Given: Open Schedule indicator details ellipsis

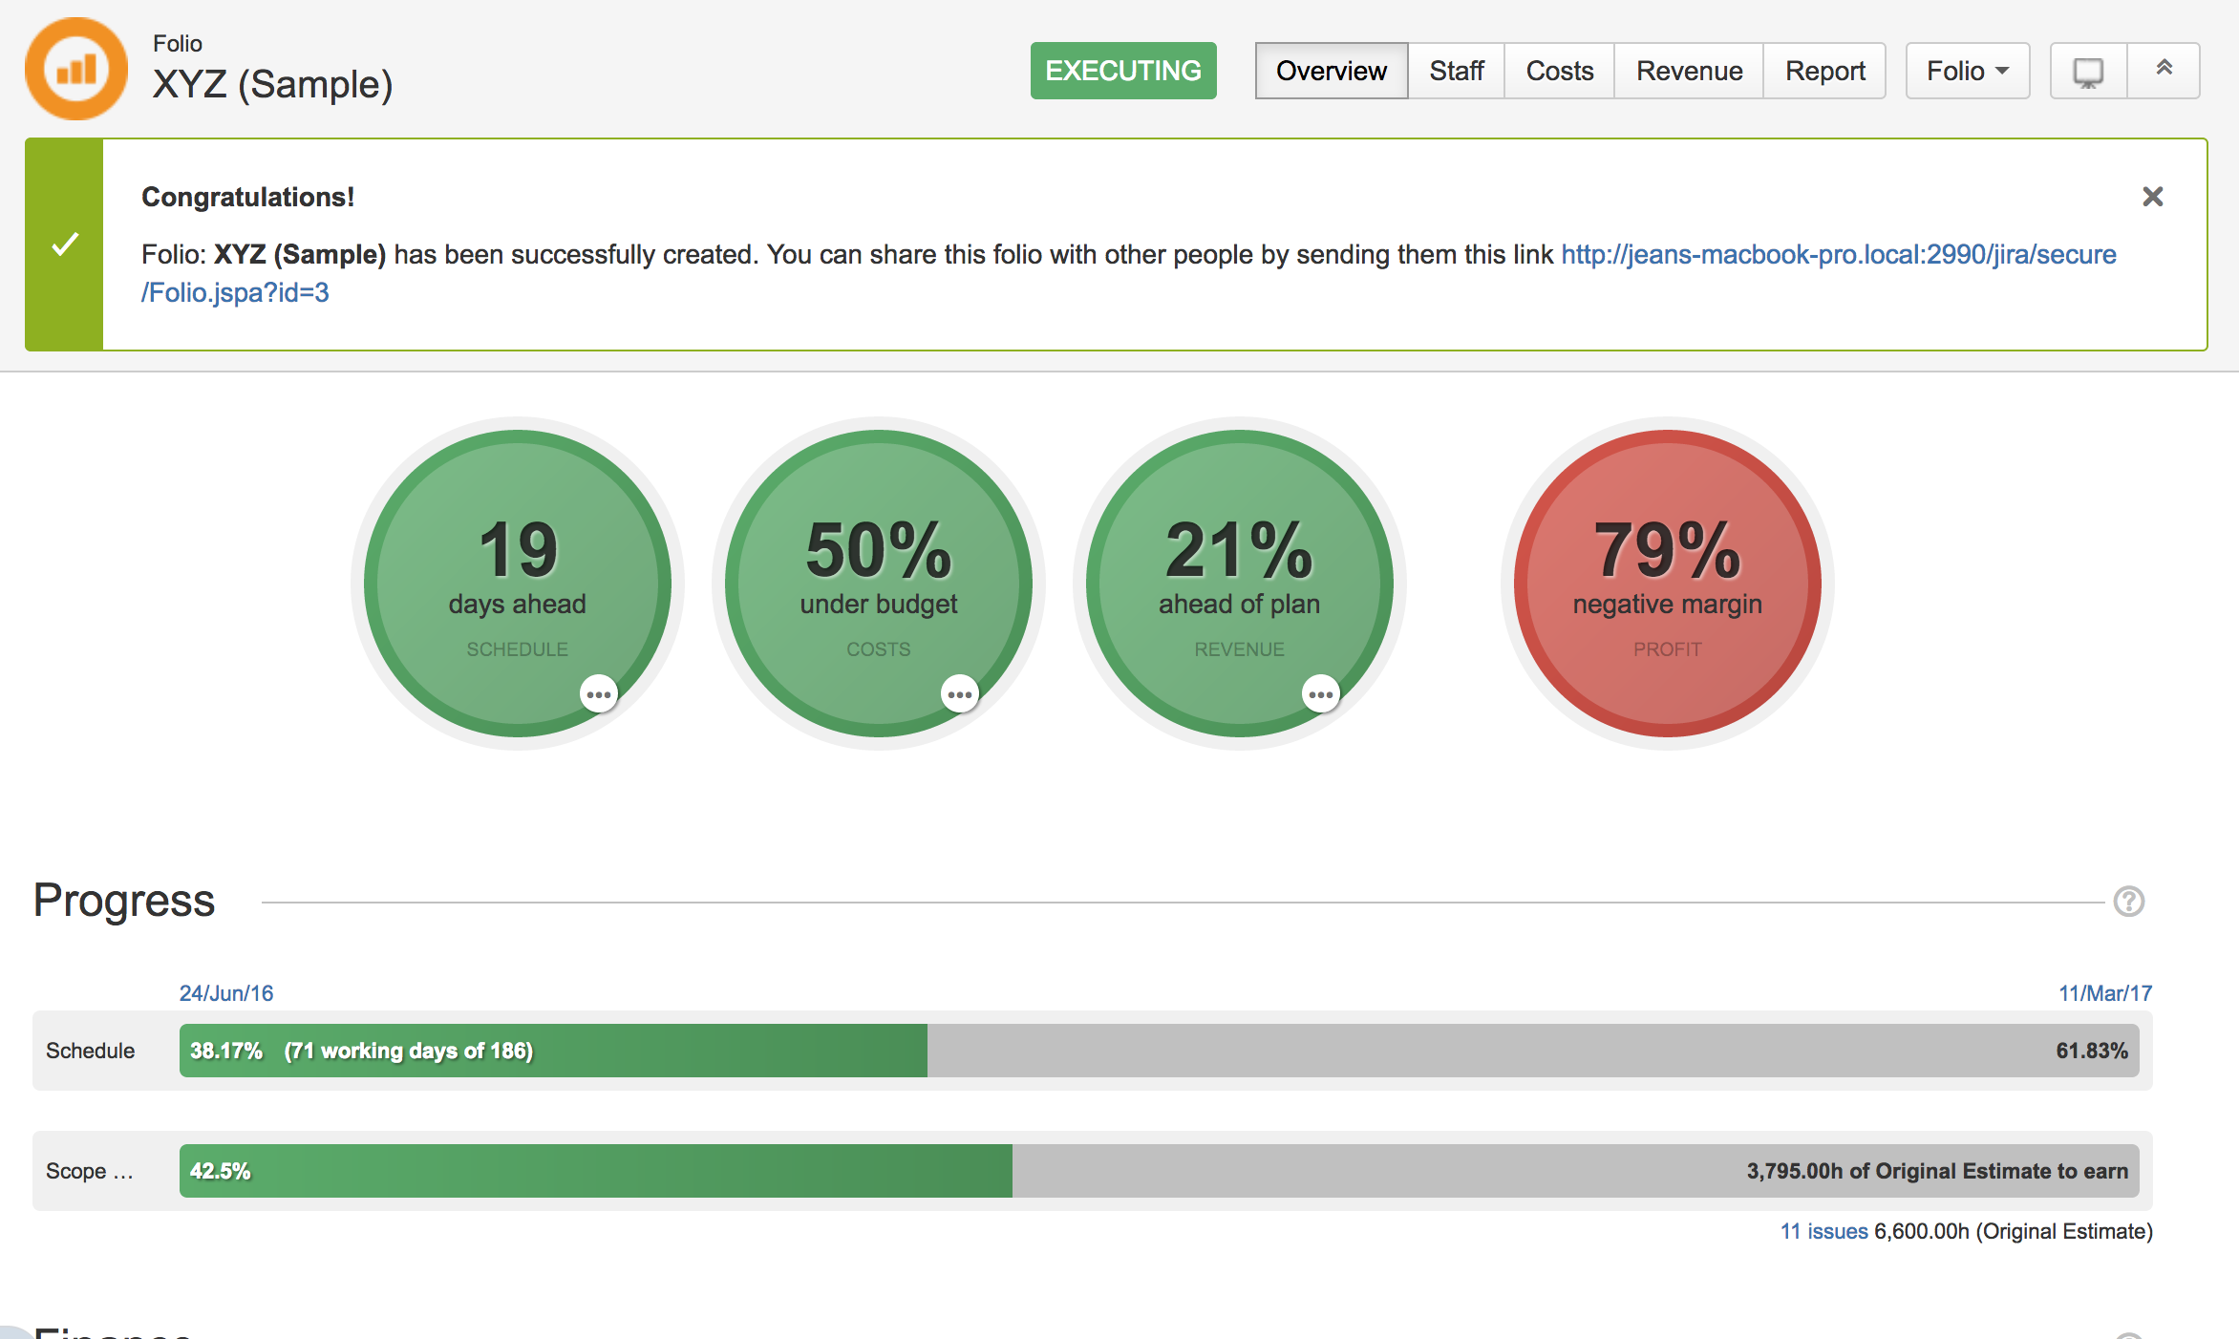Looking at the screenshot, I should tap(599, 694).
